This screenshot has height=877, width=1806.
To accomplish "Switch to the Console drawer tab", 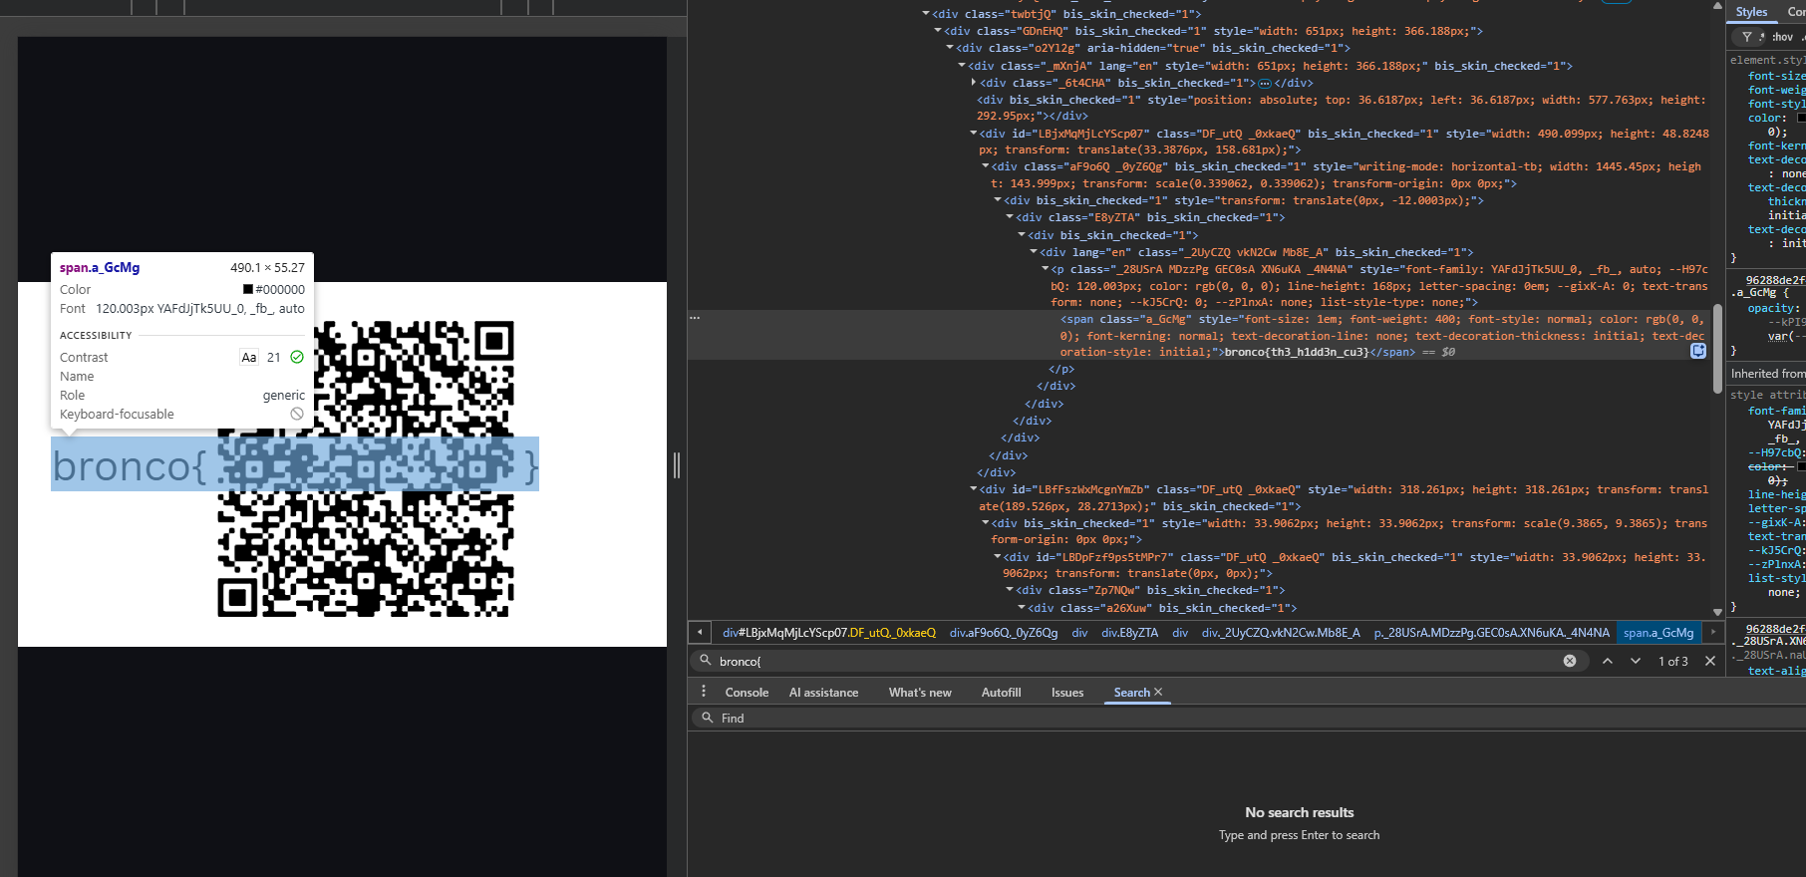I will (x=747, y=692).
